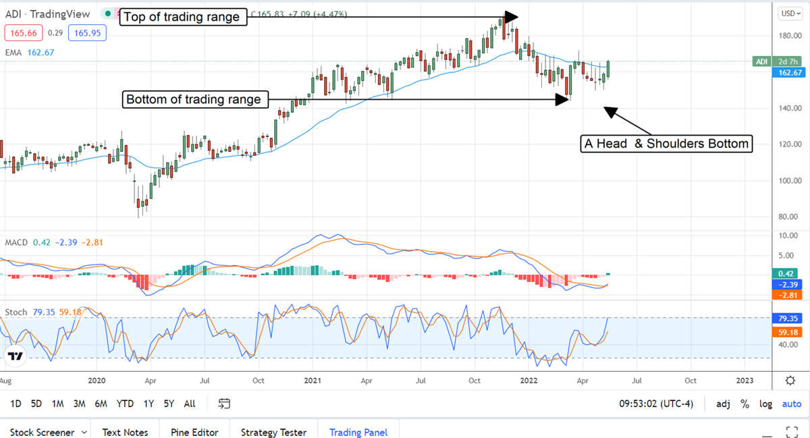Expand the Stock Screener dropdown arrow
810x438 pixels.
(x=84, y=432)
